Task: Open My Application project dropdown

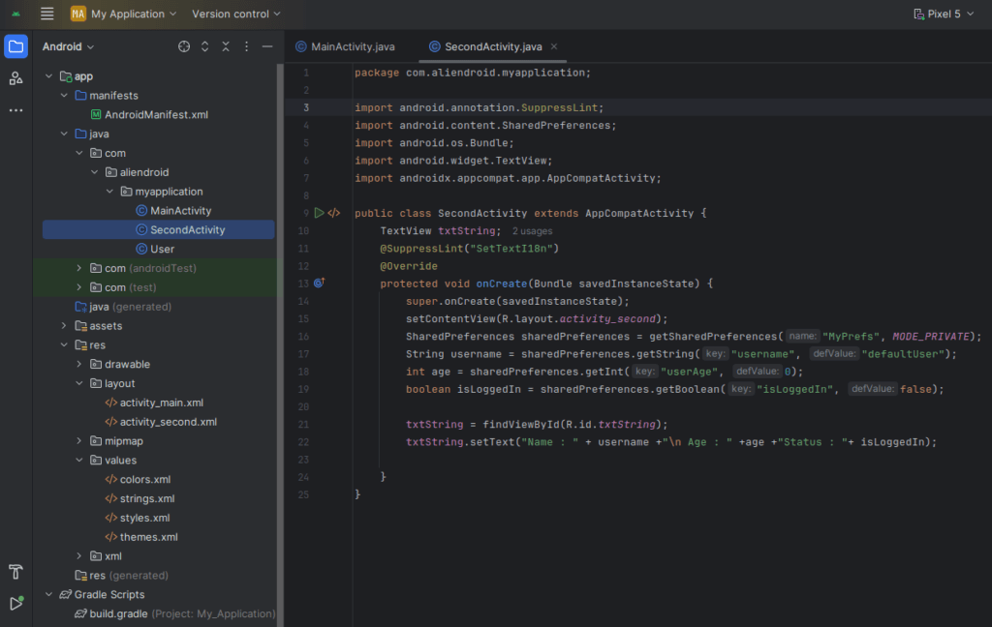Action: 123,14
